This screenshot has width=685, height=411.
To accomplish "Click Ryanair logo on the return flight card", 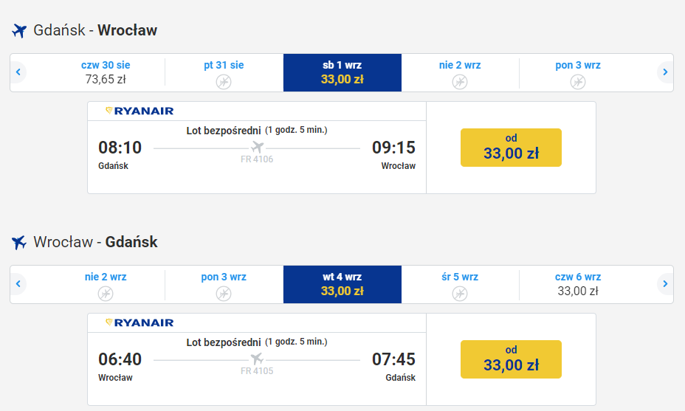I will (x=140, y=322).
